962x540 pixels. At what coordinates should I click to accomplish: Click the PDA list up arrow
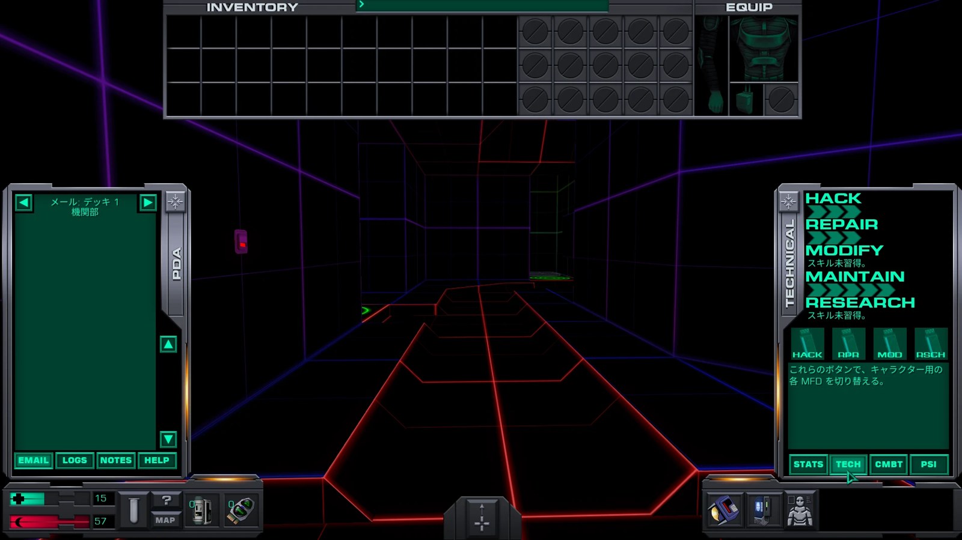click(168, 344)
